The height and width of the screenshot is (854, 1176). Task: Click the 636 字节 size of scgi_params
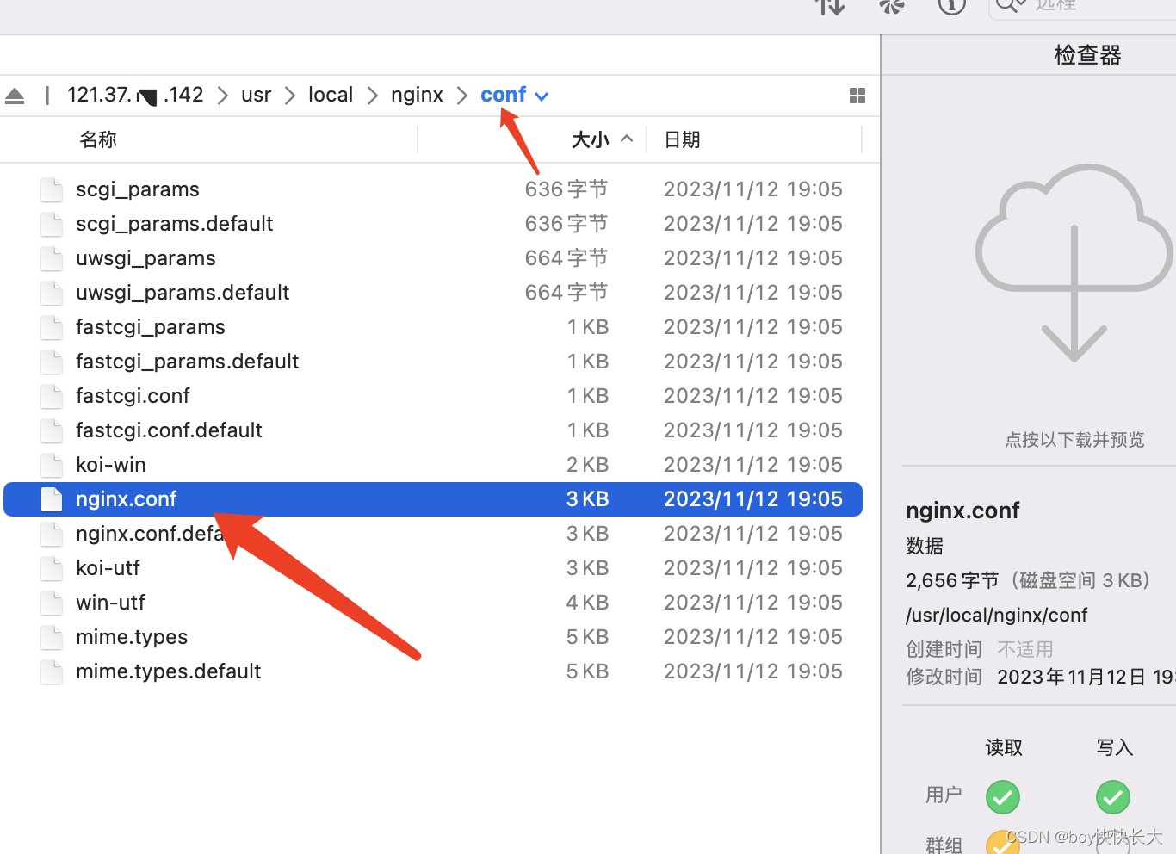566,189
